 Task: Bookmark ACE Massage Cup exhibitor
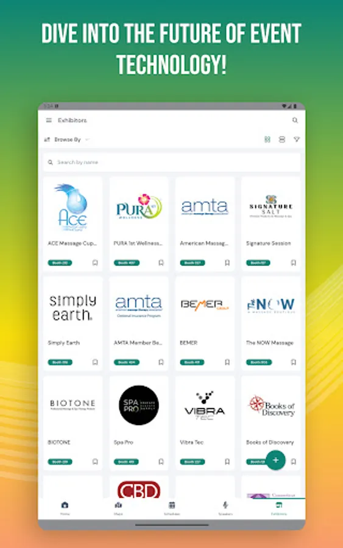95,263
